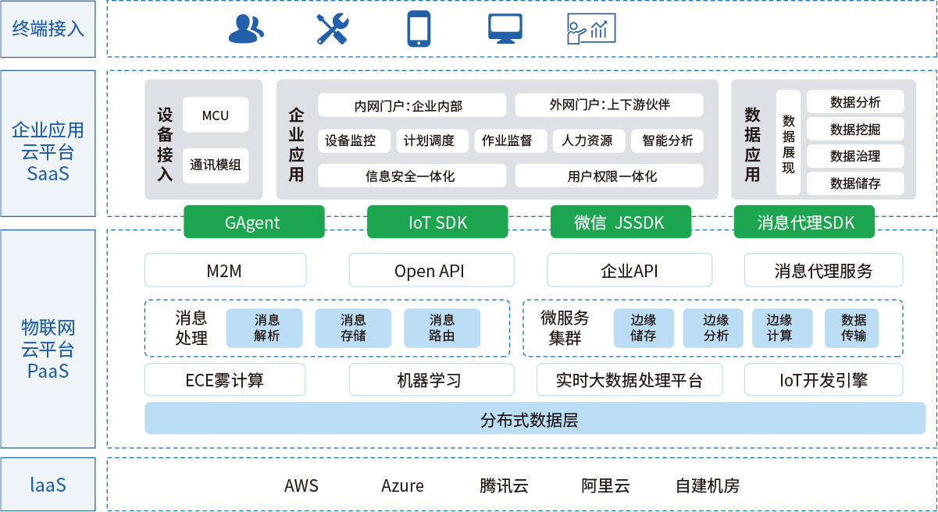Click the green IoT SDK button
This screenshot has height=512, width=938.
(437, 222)
